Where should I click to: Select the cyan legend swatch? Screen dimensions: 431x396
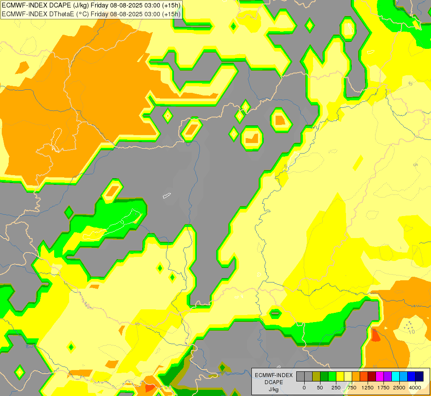point(396,377)
